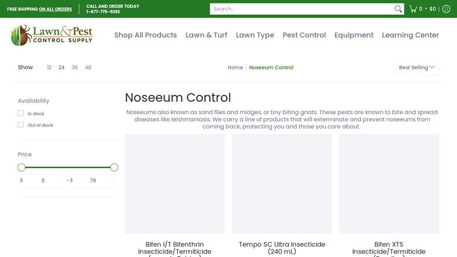
Task: Click the search magnifier icon
Action: pos(398,9)
